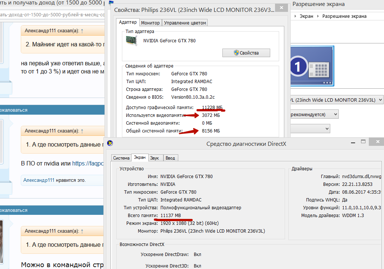This screenshot has width=384, height=269.
Task: Click the 11137 MB total memory value
Action: click(x=171, y=216)
